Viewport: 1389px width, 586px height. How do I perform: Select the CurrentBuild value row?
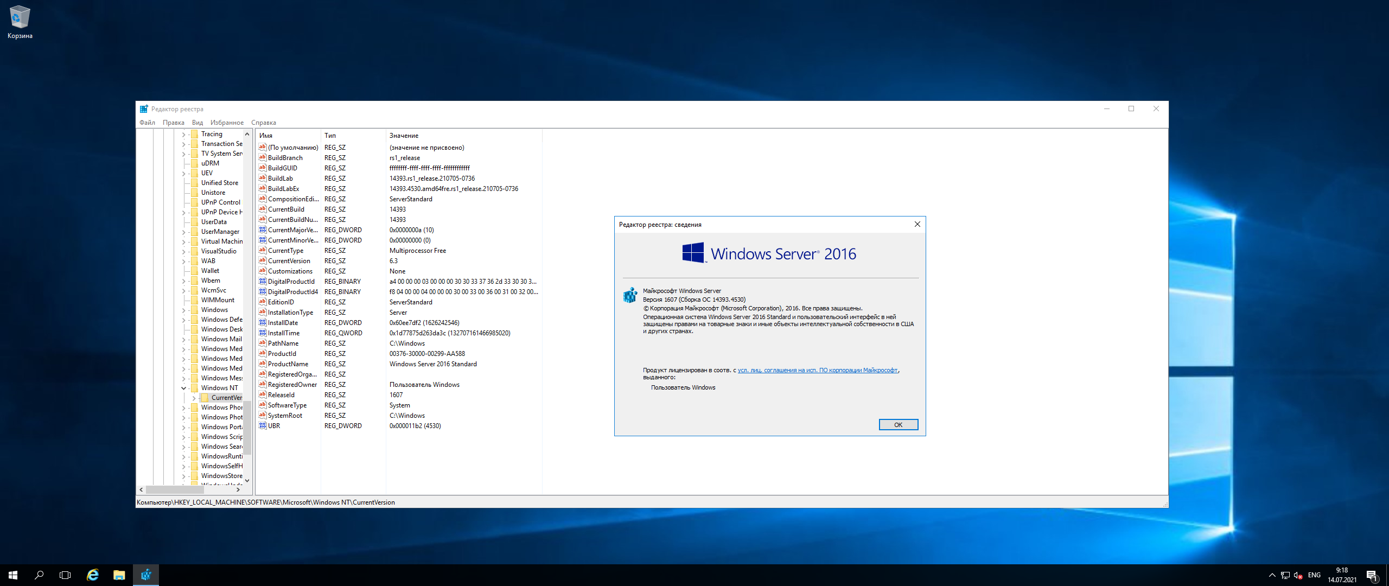399,209
